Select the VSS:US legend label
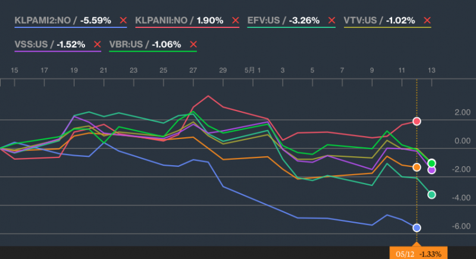Image resolution: width=476 pixels, height=259 pixels. point(31,45)
